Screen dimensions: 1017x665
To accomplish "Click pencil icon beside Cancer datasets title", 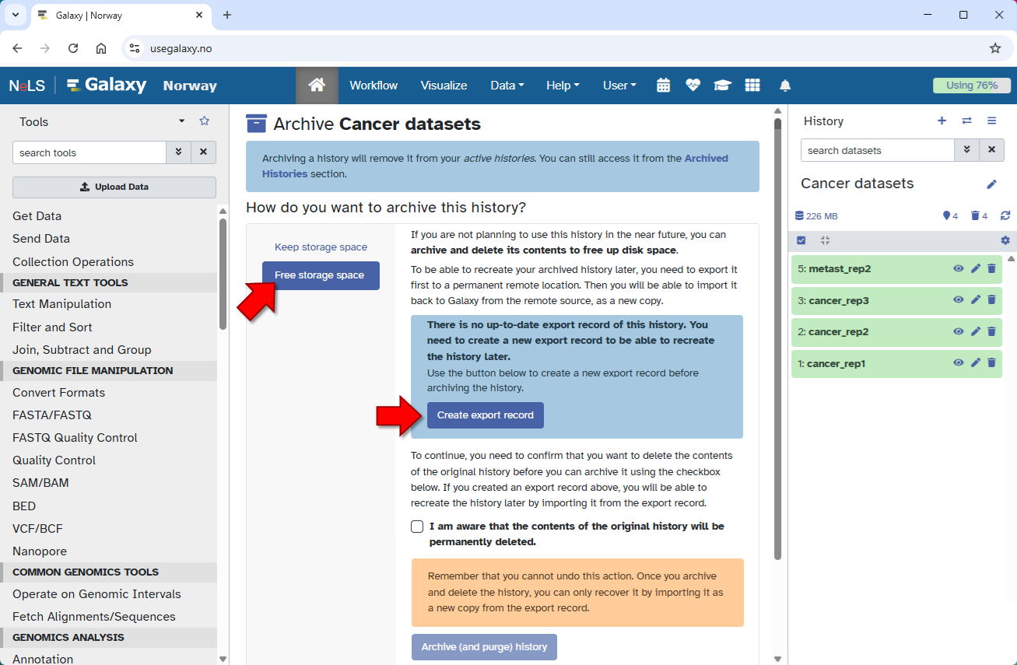I will pos(991,184).
